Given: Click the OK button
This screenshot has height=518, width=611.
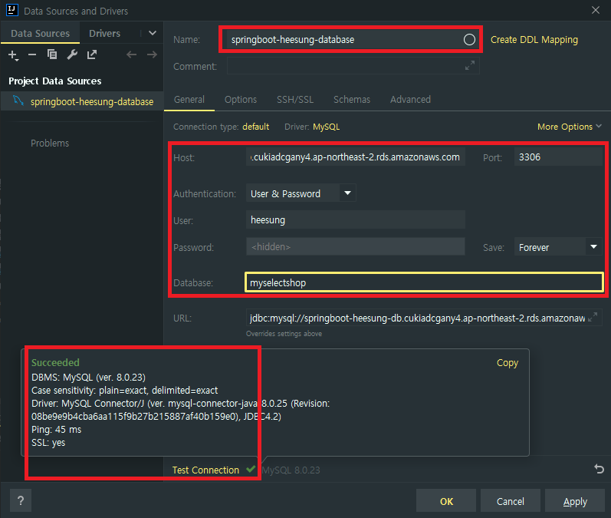Looking at the screenshot, I should (x=445, y=501).
